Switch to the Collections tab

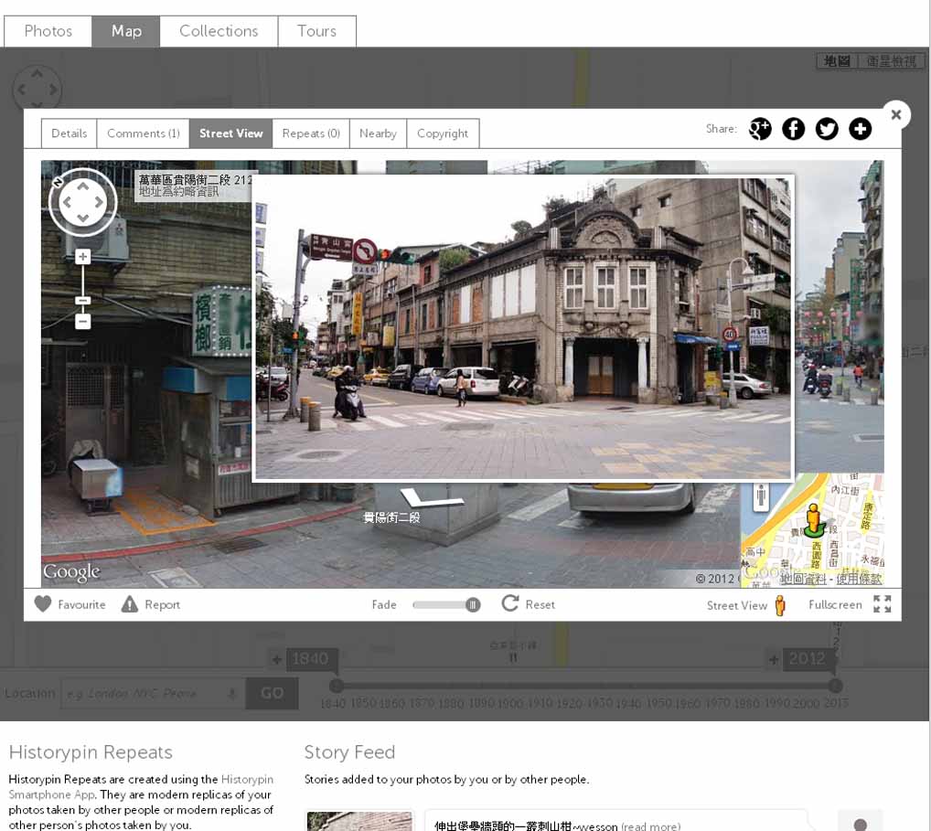pos(219,31)
